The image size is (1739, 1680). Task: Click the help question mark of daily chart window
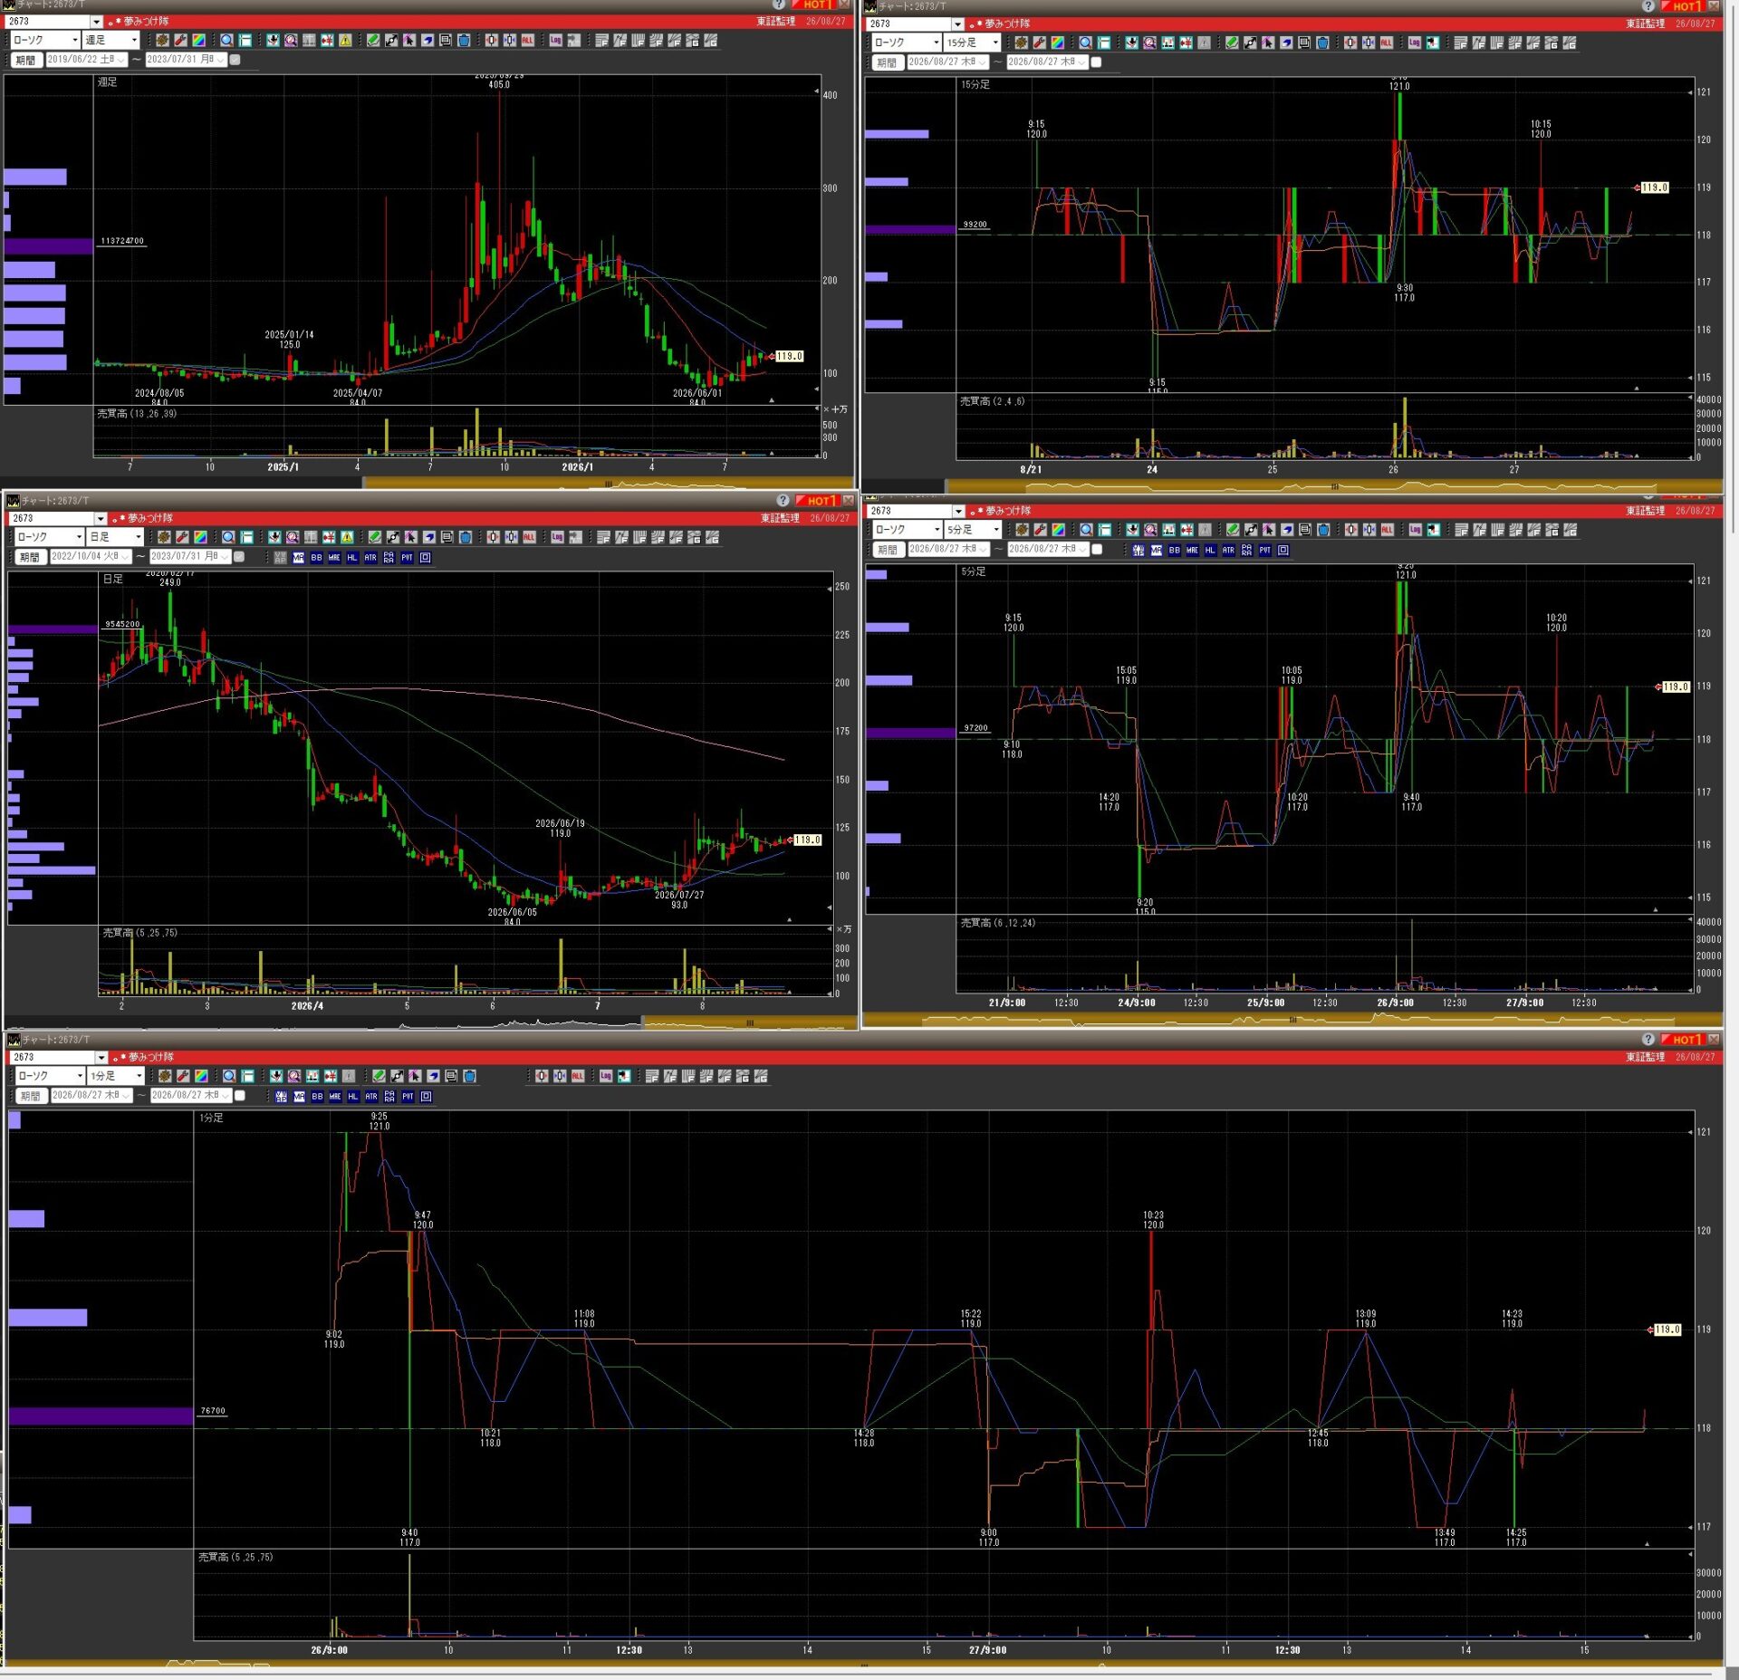tap(783, 501)
